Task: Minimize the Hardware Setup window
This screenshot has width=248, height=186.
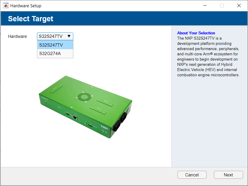Action: (x=205, y=6)
